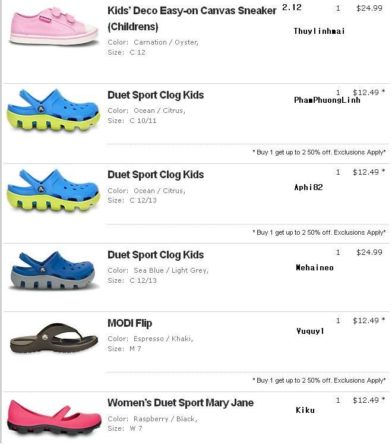Click the MODI Flip product title
392x445 pixels.
tap(129, 323)
